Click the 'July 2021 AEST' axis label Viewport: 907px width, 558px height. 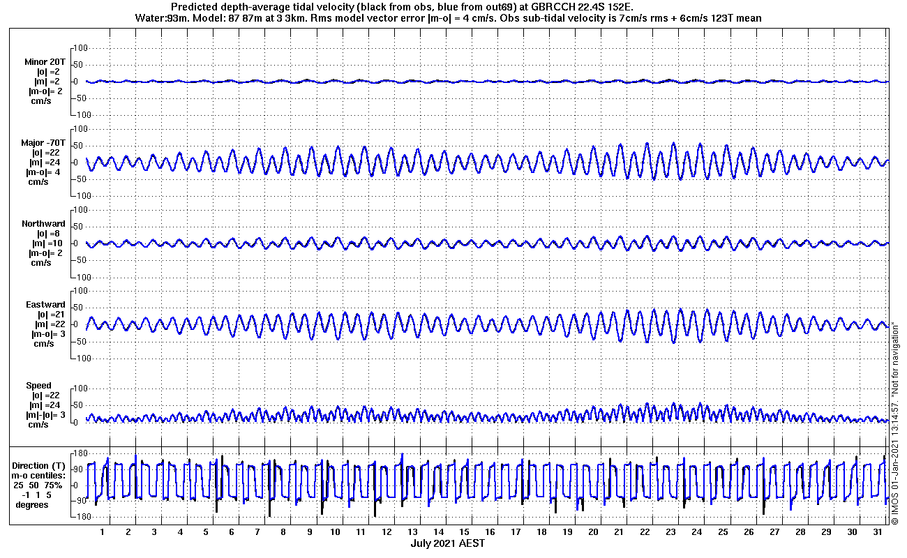point(447,543)
